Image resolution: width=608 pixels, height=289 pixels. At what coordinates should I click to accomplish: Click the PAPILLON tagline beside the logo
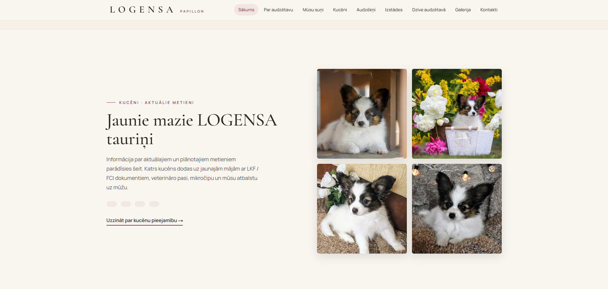pyautogui.click(x=192, y=11)
